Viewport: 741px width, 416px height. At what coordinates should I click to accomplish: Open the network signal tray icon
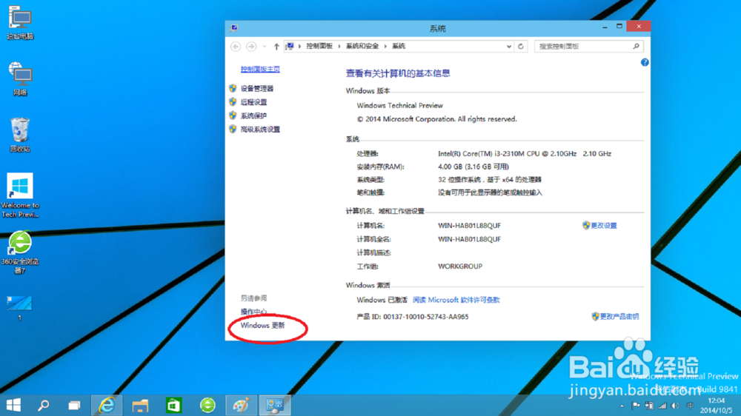click(662, 406)
